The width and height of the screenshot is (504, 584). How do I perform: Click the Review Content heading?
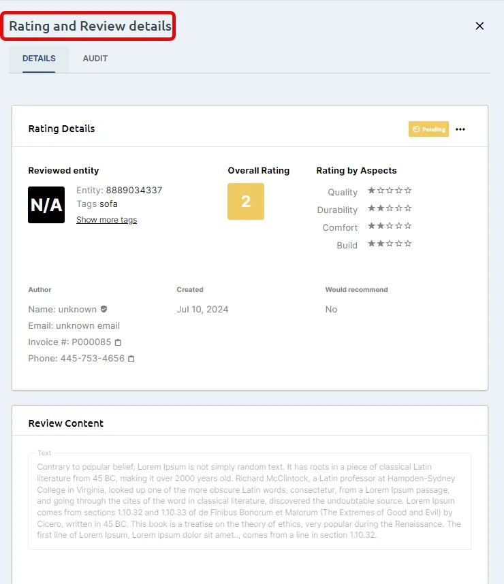click(65, 423)
